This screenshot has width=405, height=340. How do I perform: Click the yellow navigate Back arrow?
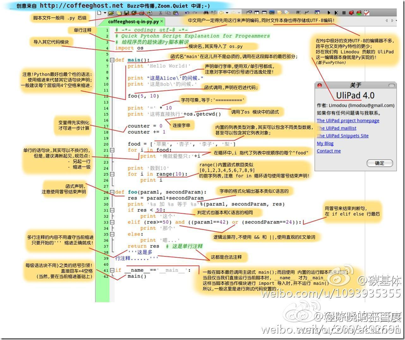[x=221, y=13]
